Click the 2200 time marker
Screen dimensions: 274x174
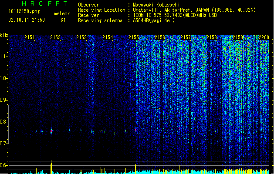264,37
